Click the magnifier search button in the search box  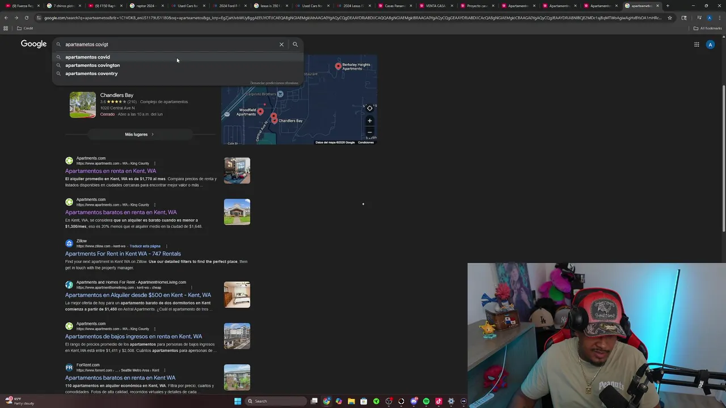click(295, 44)
